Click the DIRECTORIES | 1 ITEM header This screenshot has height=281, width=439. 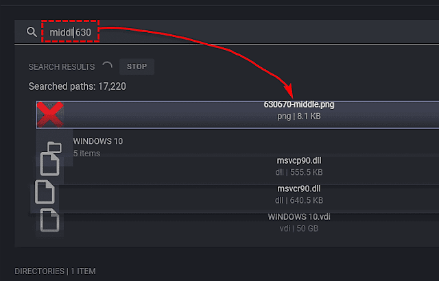55,271
